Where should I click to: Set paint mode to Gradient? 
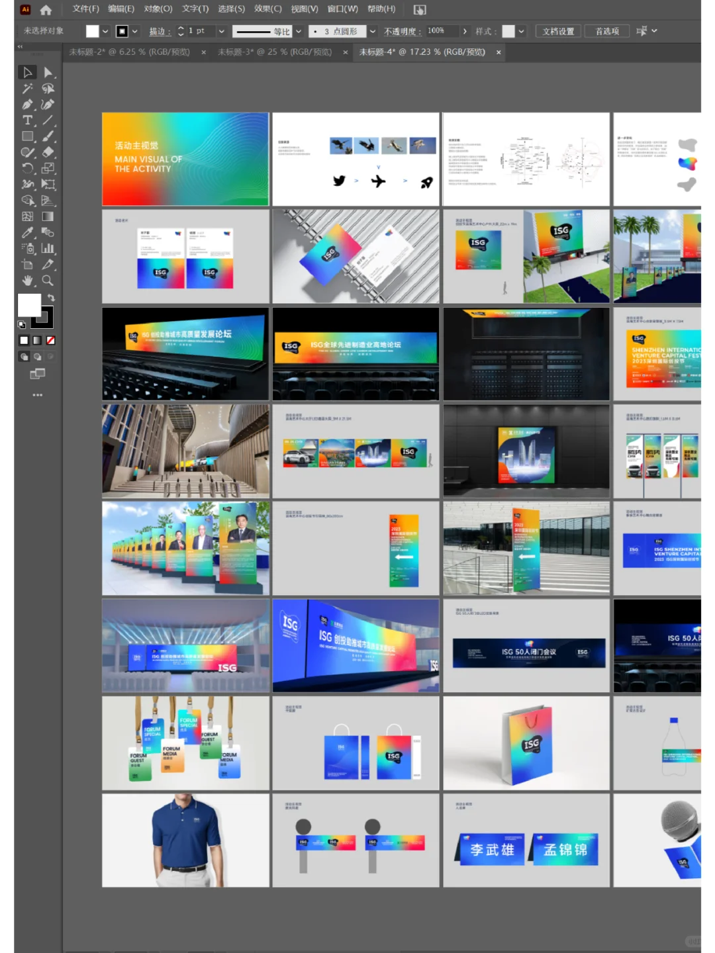pos(38,340)
